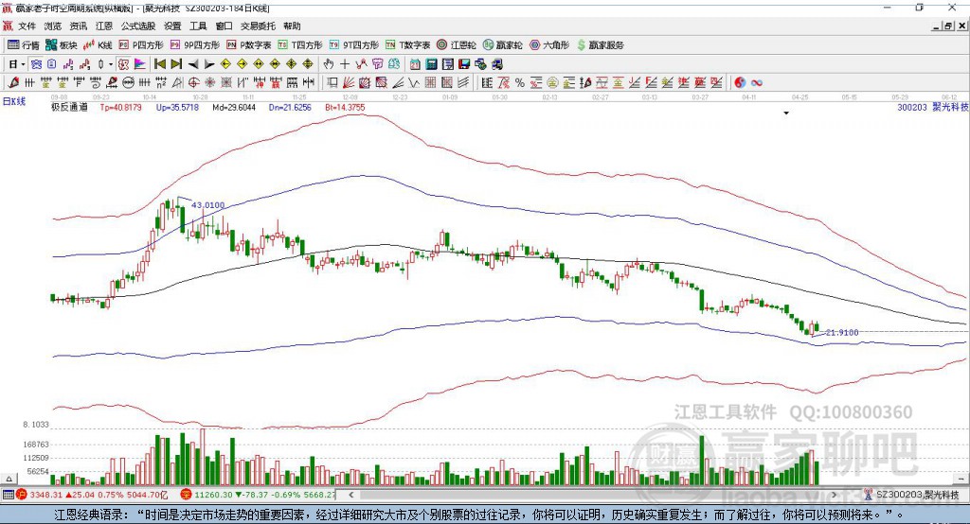The image size is (970, 524).
Task: Select the crosshair cursor tool
Action: pyautogui.click(x=345, y=64)
